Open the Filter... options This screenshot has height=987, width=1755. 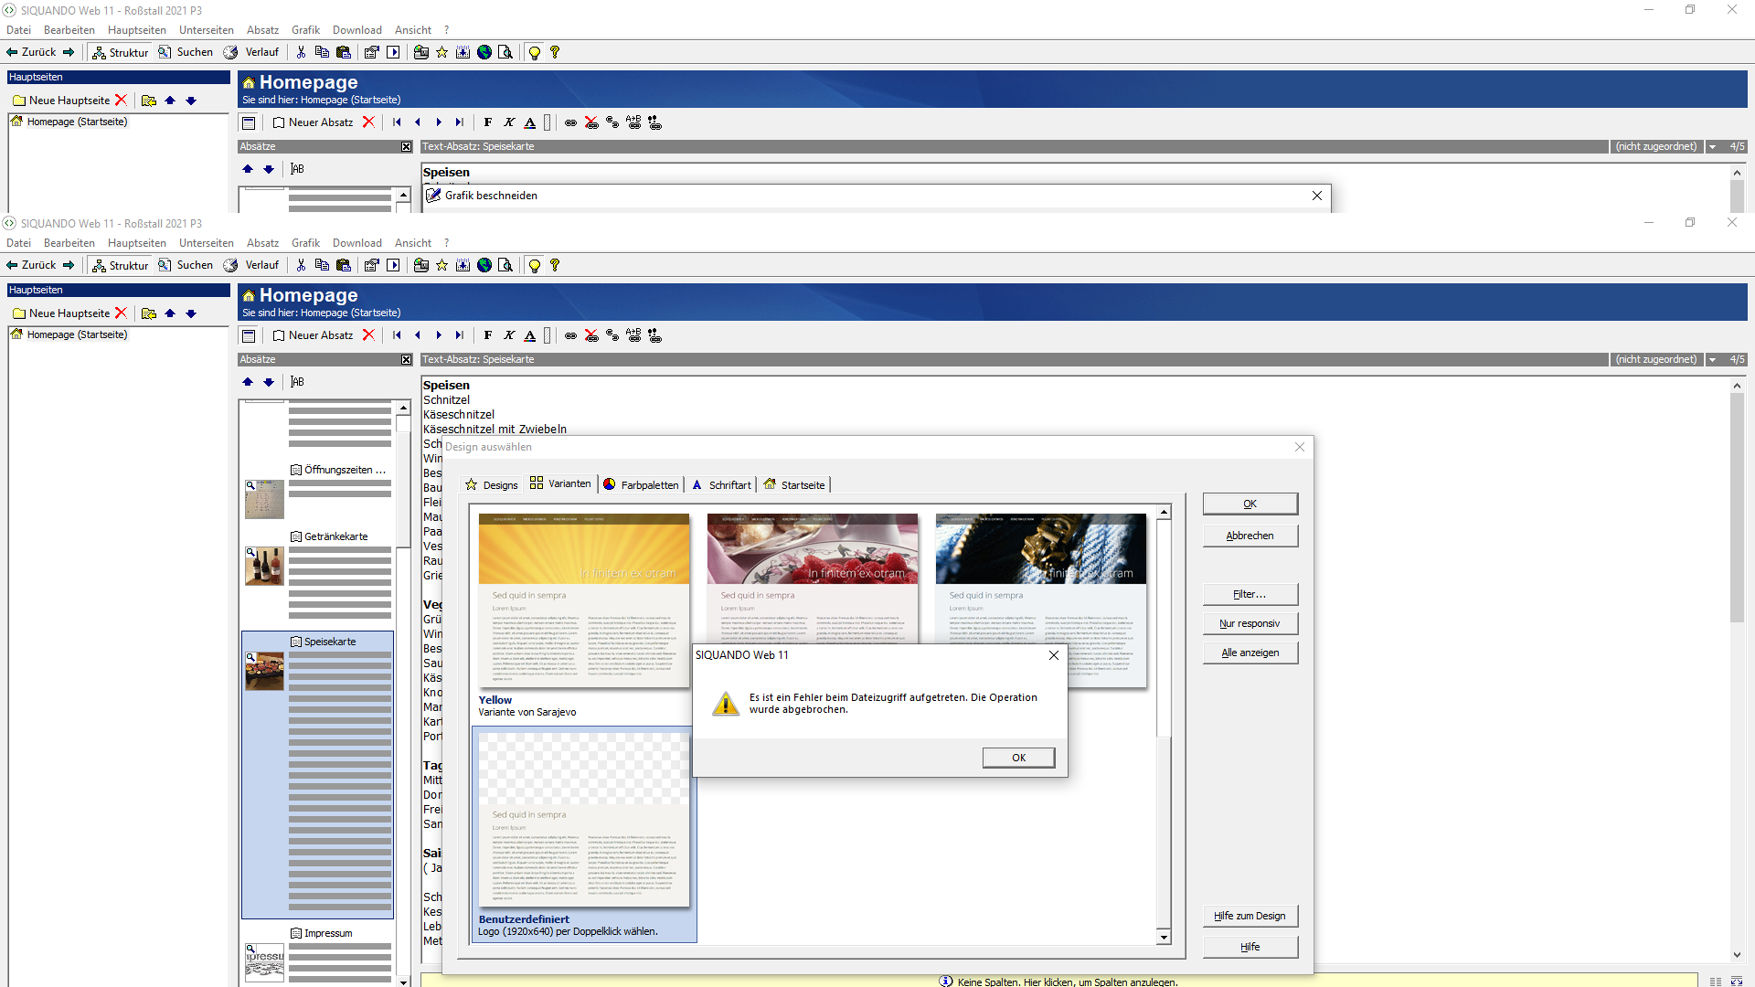coord(1250,594)
